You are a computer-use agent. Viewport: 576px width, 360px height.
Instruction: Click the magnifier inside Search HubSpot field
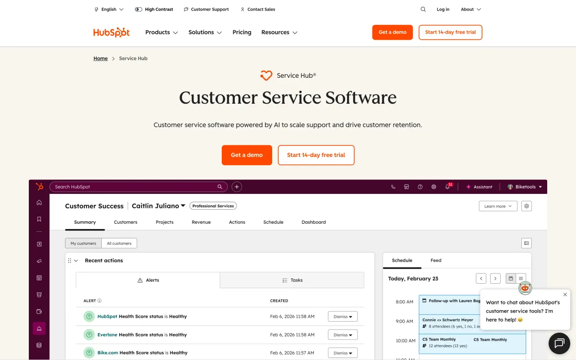(220, 187)
